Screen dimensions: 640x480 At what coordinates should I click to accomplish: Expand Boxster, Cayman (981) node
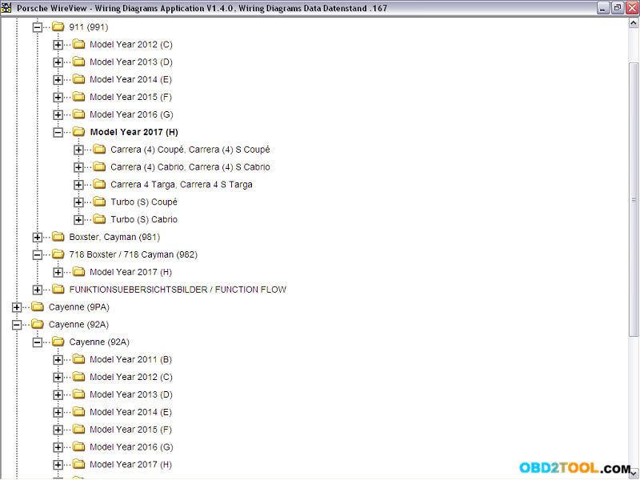pyautogui.click(x=37, y=238)
